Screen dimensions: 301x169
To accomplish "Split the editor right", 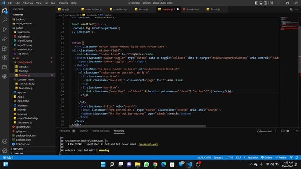I will (292, 9).
